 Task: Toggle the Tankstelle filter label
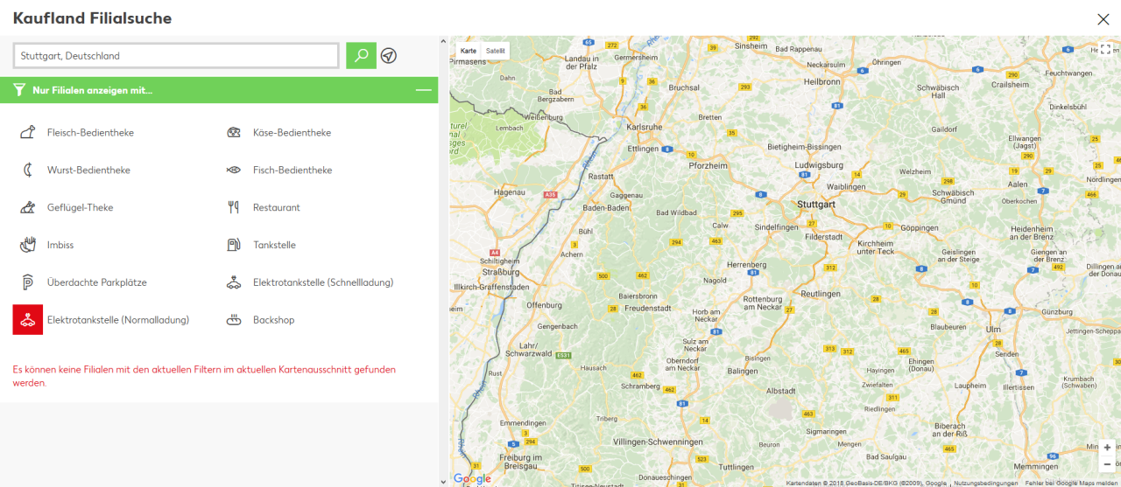point(274,246)
